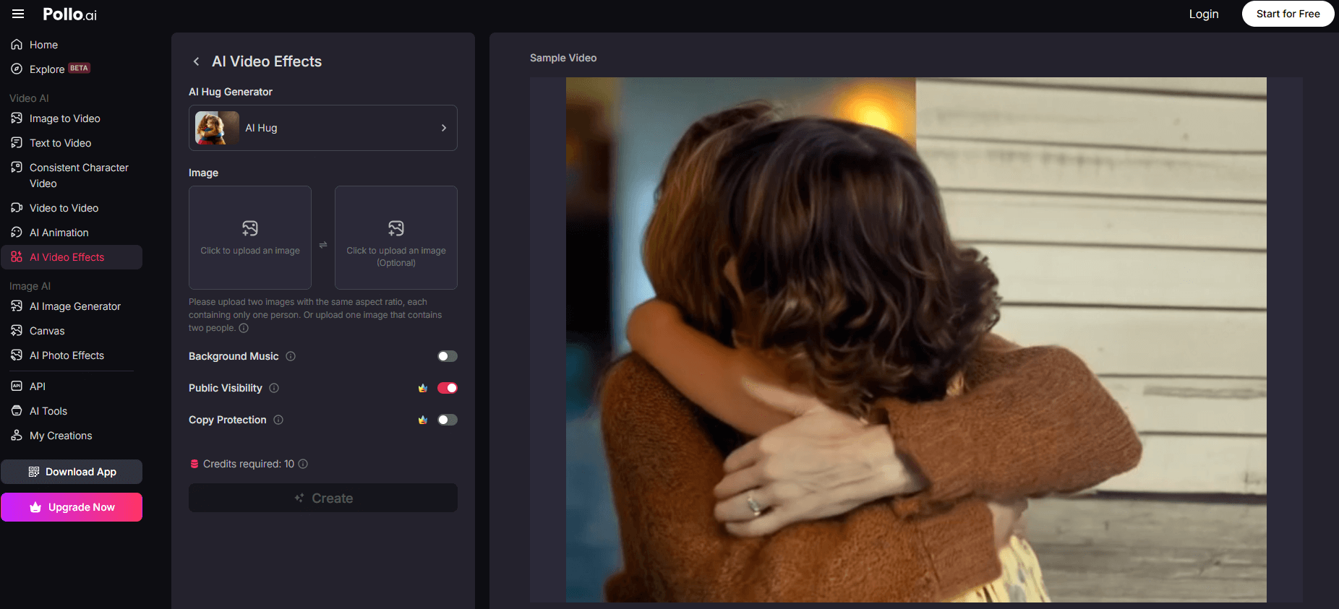This screenshot has width=1339, height=609.
Task: Click the API icon
Action: point(17,386)
